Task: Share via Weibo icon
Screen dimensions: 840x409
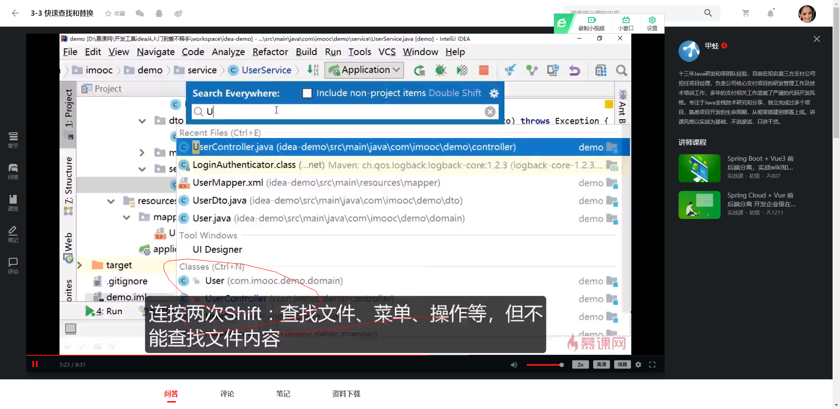Action: [x=178, y=14]
